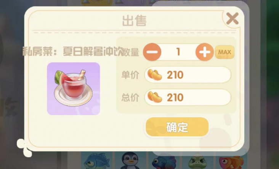Click the 数量 quantity label

coord(131,52)
